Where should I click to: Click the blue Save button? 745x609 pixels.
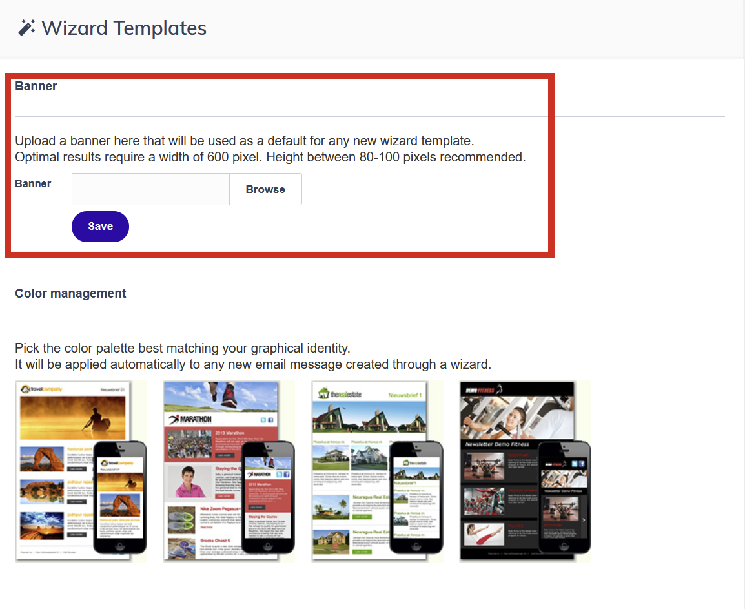(100, 226)
